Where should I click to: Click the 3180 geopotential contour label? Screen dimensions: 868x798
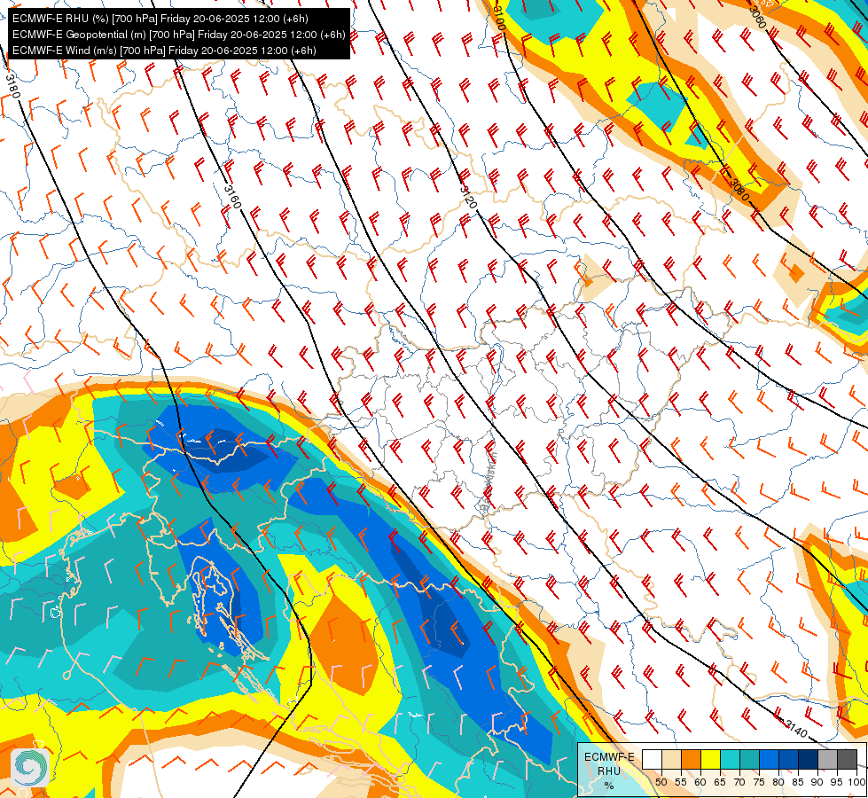pos(12,86)
